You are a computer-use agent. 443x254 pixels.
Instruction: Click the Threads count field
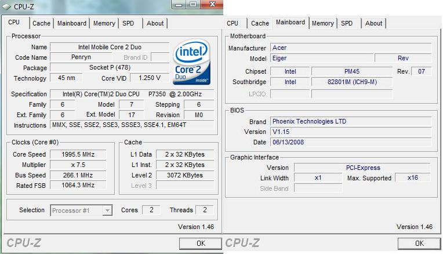pyautogui.click(x=205, y=210)
